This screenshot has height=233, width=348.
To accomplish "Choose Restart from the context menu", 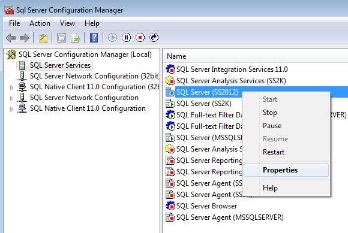I will coord(286,152).
